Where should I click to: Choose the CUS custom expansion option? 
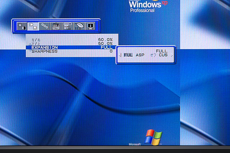pyautogui.click(x=163, y=55)
